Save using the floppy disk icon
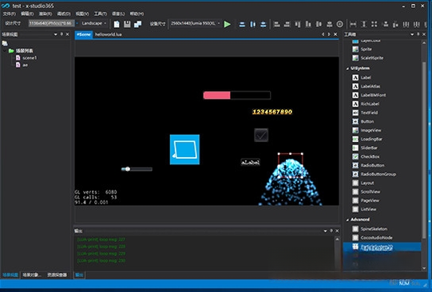Screen dimensions: 432x292 127,24
